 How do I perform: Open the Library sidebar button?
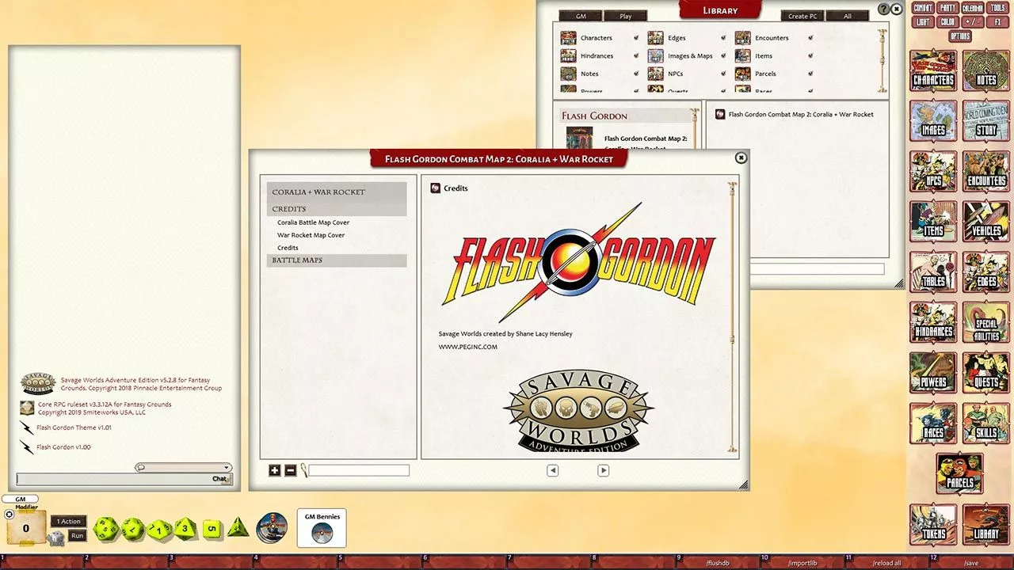coord(986,526)
